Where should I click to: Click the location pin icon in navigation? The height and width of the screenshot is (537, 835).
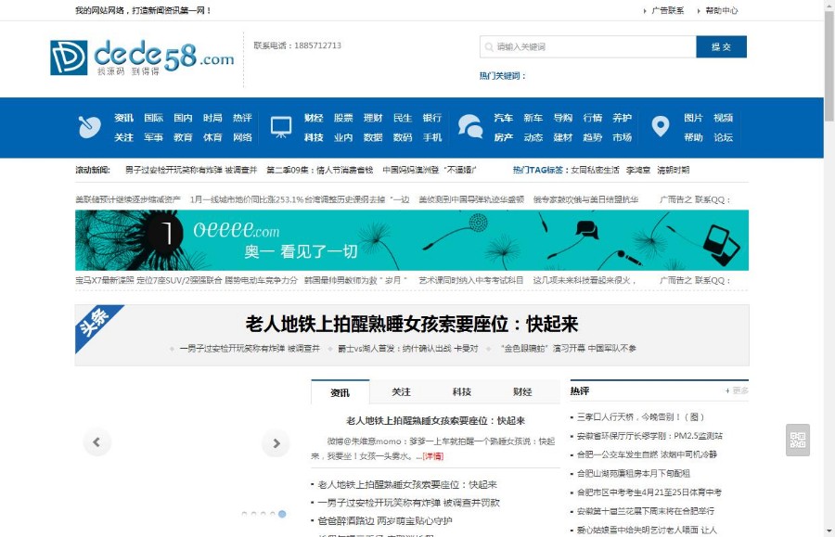(x=661, y=127)
